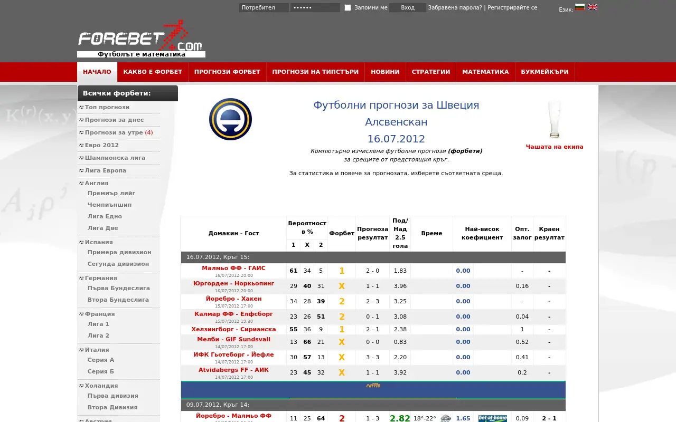
Task: Switch language with the Bulgarian flag
Action: (x=580, y=7)
